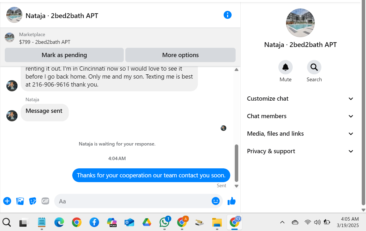This screenshot has width=366, height=231.
Task: Open the emoji picker in message box
Action: (x=216, y=201)
